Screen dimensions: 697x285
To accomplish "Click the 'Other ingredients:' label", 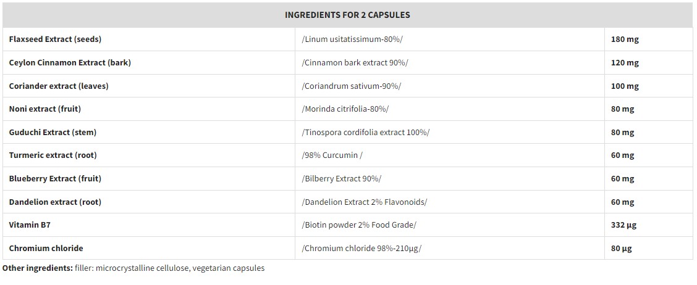I will [37, 268].
